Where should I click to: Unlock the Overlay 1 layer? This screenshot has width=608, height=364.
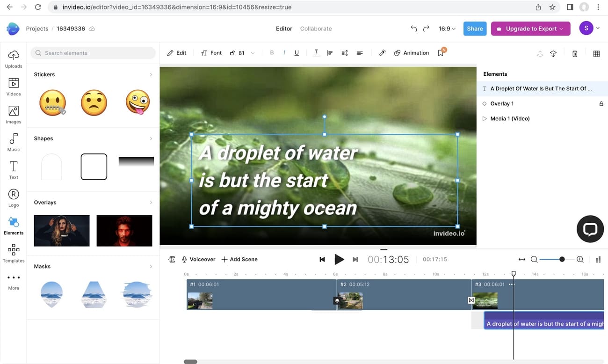tap(601, 103)
